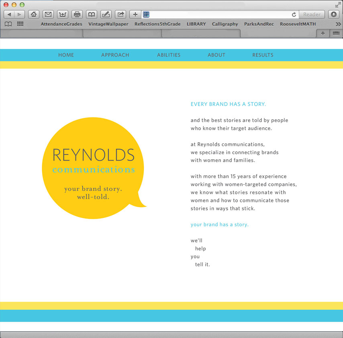Expand the bookmarks bar overflow chevron
The height and width of the screenshot is (338, 343).
coord(338,24)
